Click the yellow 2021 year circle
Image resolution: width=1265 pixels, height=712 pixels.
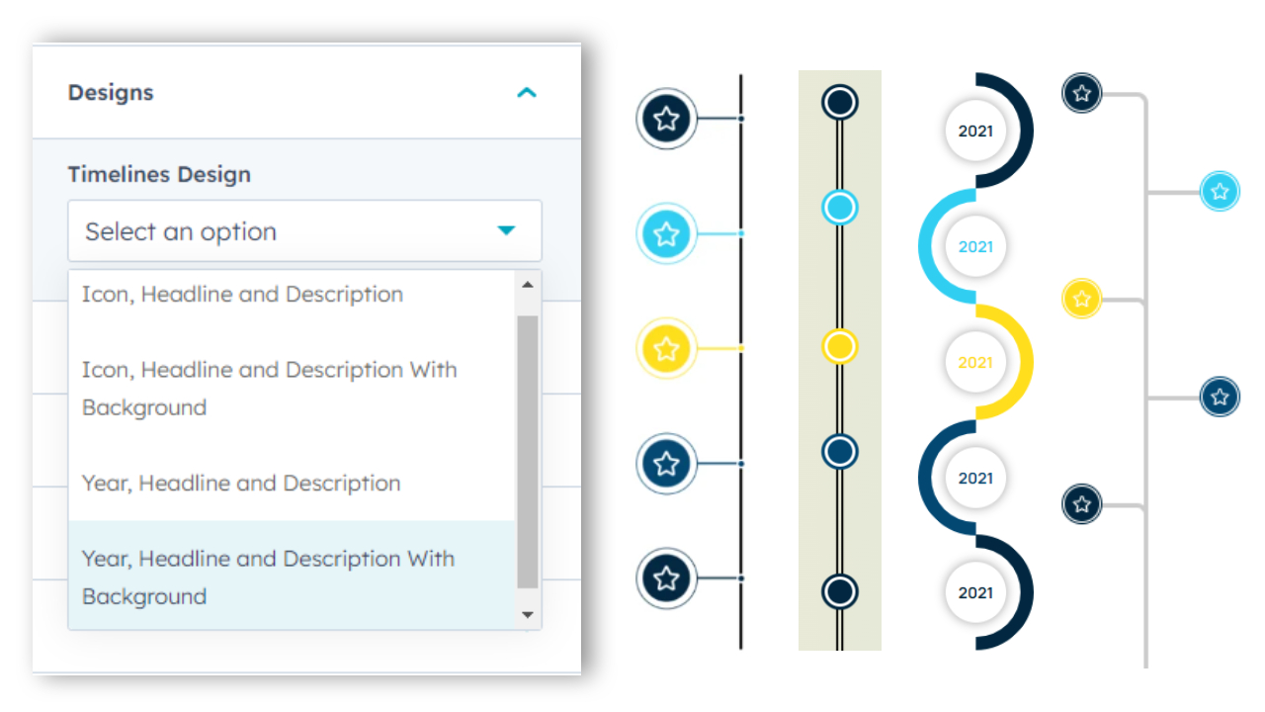click(975, 362)
